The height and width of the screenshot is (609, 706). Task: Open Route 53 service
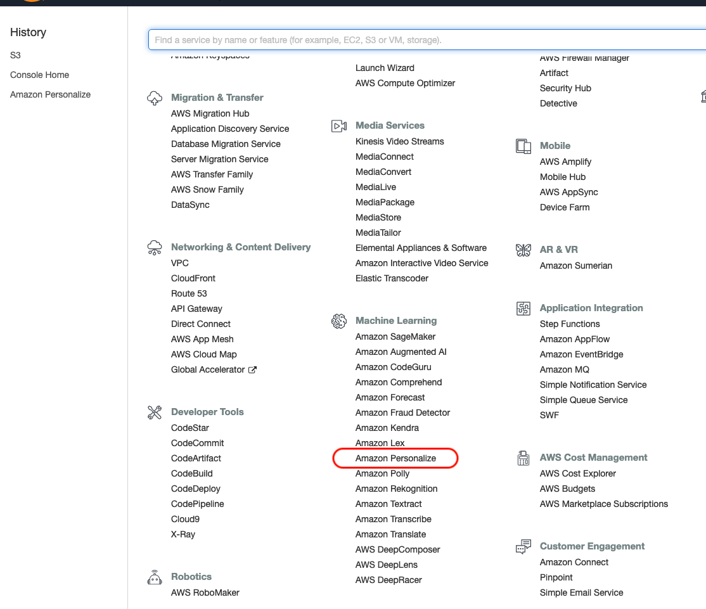pyautogui.click(x=189, y=293)
